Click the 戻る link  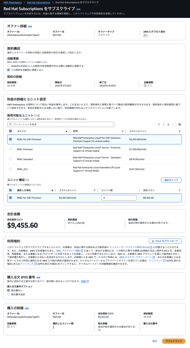155,341
